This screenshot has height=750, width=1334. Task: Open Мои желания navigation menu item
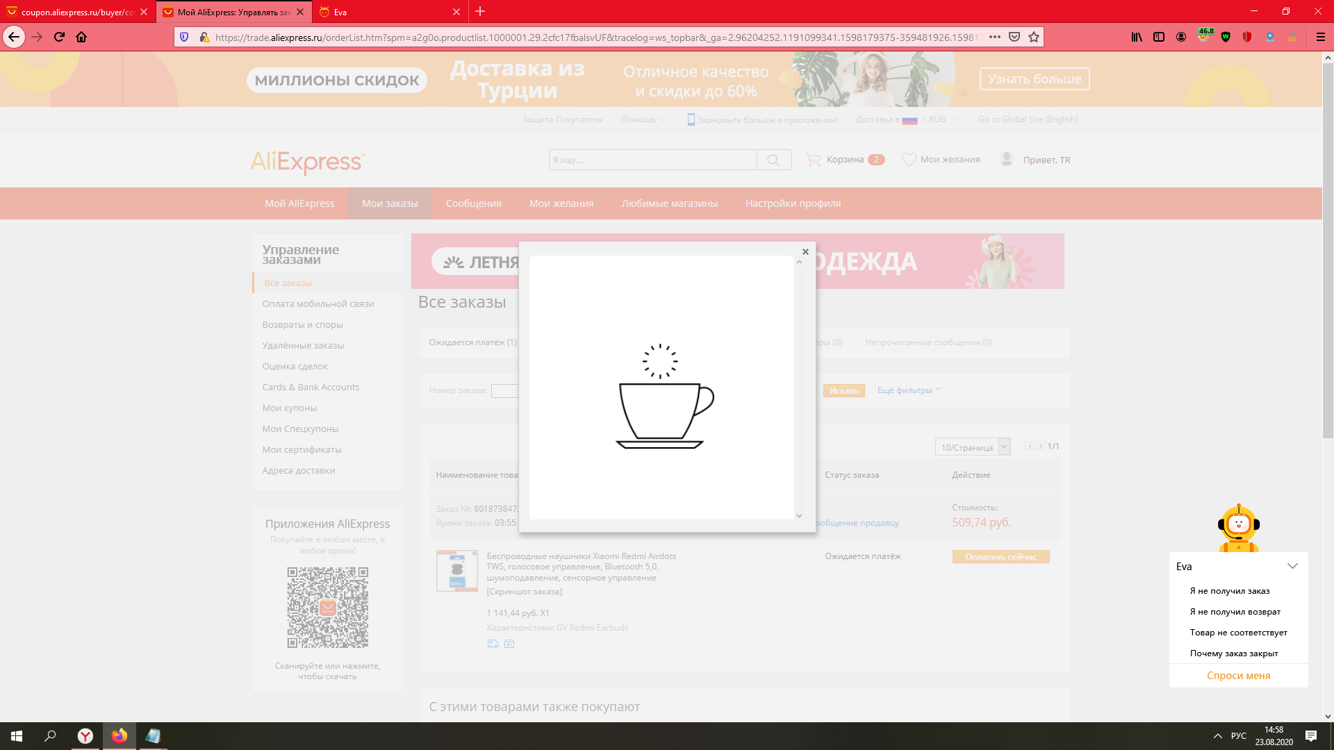point(561,203)
